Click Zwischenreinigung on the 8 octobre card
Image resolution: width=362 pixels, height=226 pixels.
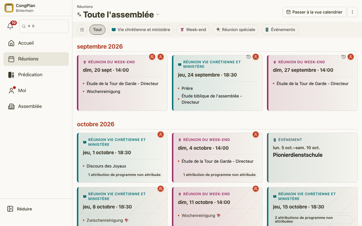pos(105,220)
